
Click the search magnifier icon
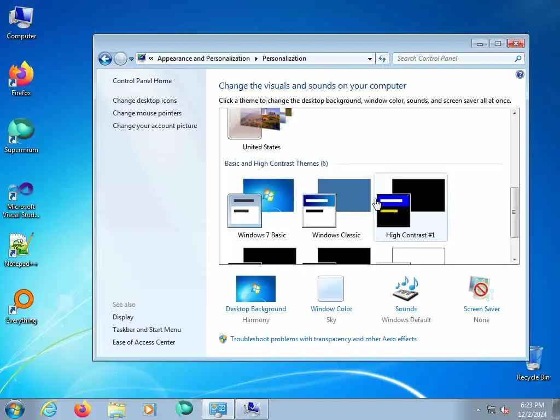tap(518, 59)
